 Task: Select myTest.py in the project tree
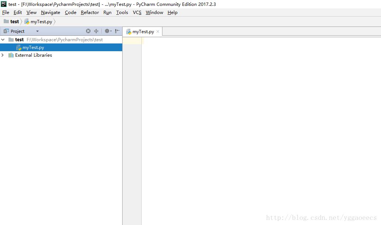[61, 48]
